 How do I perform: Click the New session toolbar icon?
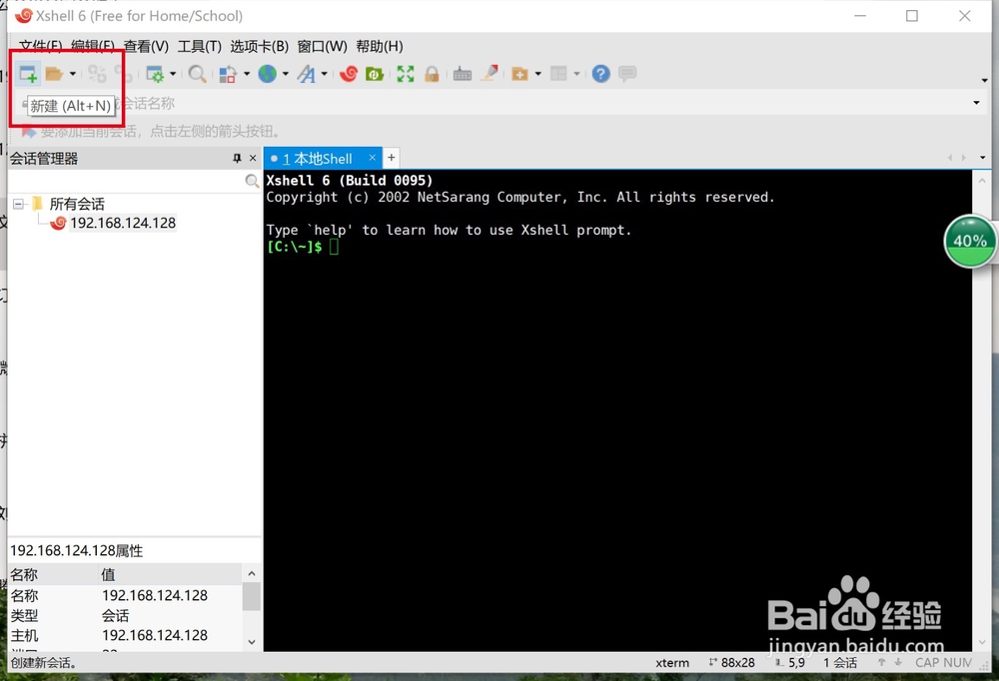click(27, 74)
